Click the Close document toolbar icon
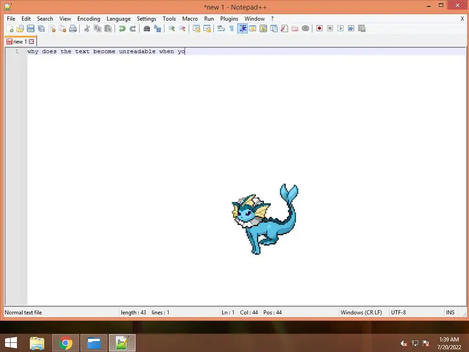The image size is (469, 352). [x=52, y=28]
